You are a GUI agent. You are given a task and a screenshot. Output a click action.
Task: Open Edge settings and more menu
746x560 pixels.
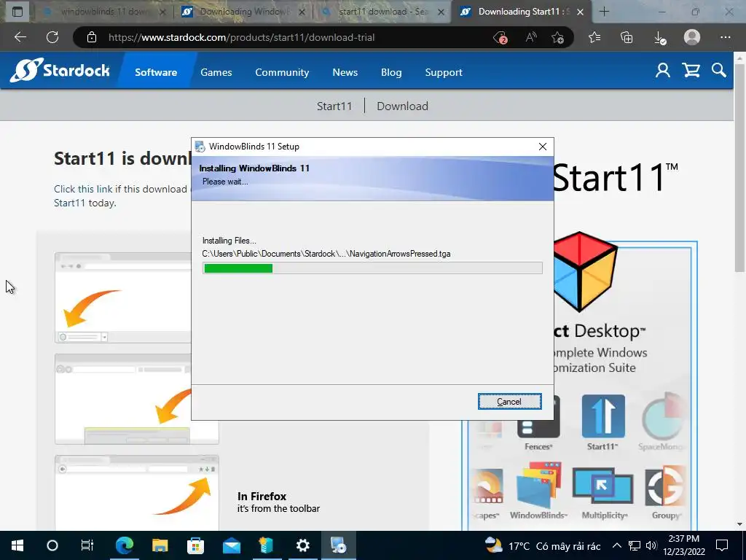[x=725, y=37]
